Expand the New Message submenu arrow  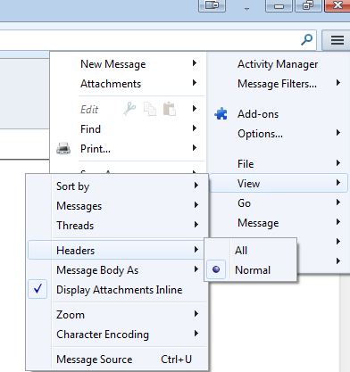pos(195,63)
